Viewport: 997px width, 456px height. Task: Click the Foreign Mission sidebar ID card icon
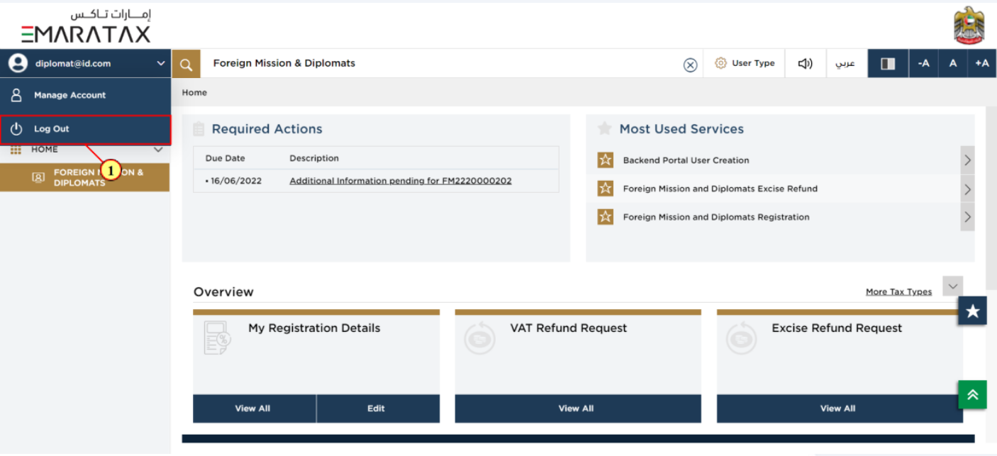coord(38,177)
